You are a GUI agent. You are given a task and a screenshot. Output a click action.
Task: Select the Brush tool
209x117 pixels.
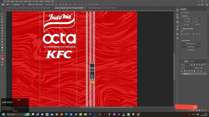(x=2, y=25)
